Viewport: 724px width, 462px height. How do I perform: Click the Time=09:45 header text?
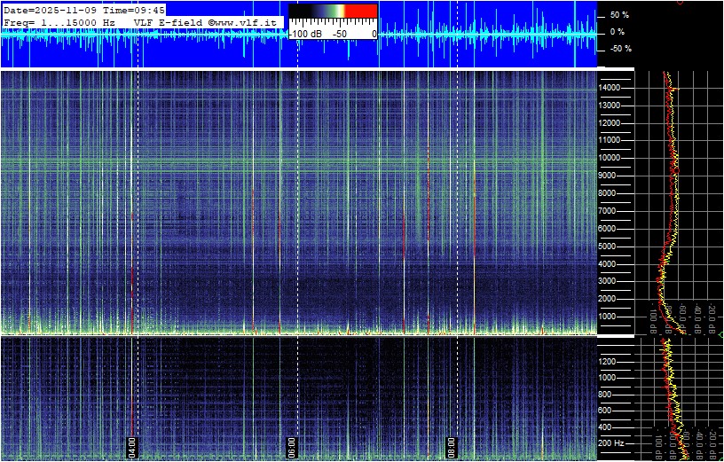[132, 10]
